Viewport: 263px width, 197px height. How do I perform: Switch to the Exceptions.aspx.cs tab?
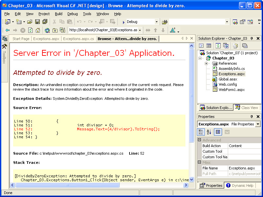(78, 39)
